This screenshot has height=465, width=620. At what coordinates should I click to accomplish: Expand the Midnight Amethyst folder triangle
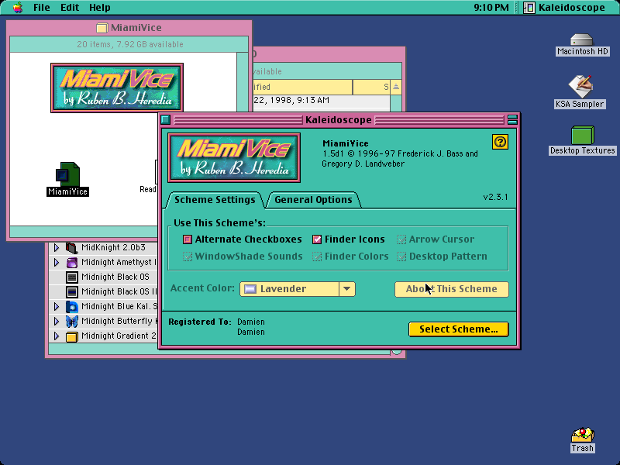tap(56, 262)
